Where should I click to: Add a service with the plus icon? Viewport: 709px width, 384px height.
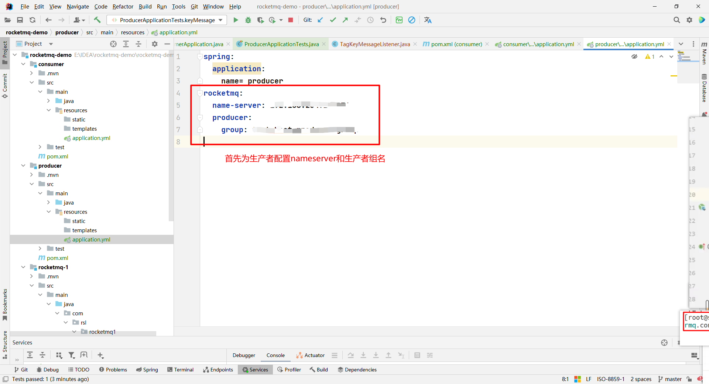tap(100, 355)
